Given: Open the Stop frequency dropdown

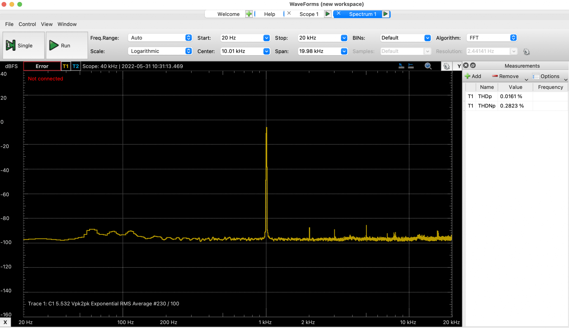Looking at the screenshot, I should (344, 38).
